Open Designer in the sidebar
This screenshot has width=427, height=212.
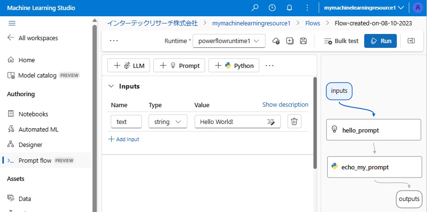(x=30, y=145)
